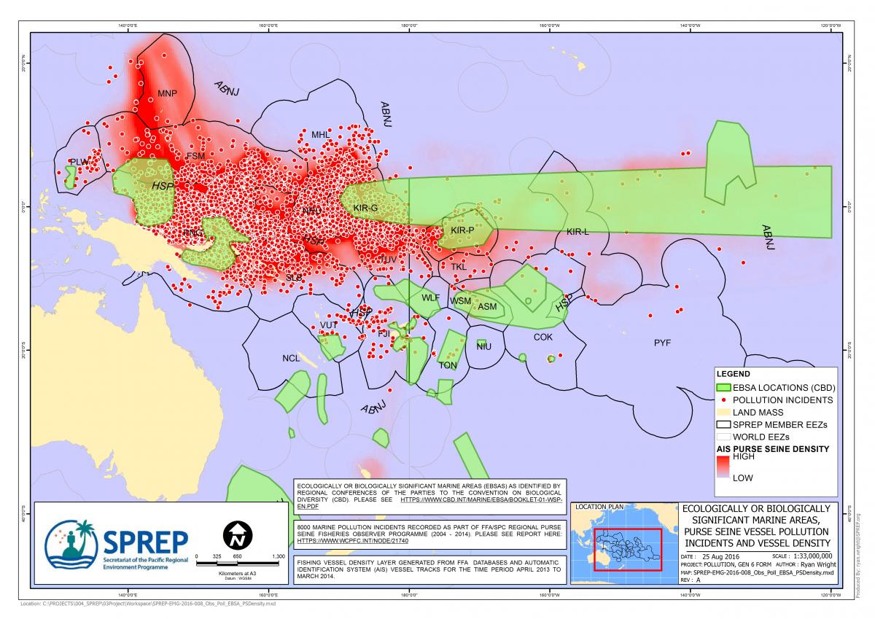Viewport: 875px width, 619px height.
Task: Select the KIR-G region label
Action: pos(365,208)
